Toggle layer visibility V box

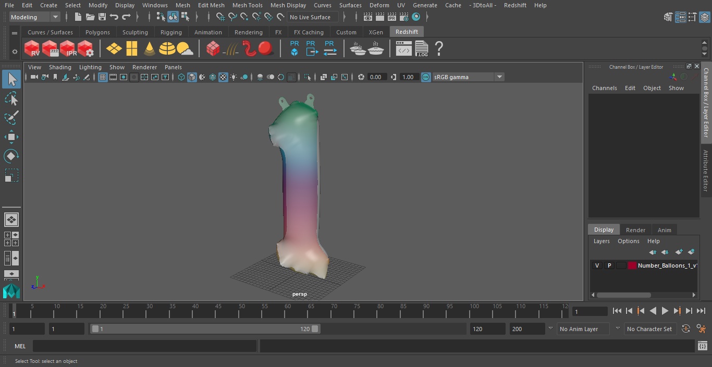point(597,265)
